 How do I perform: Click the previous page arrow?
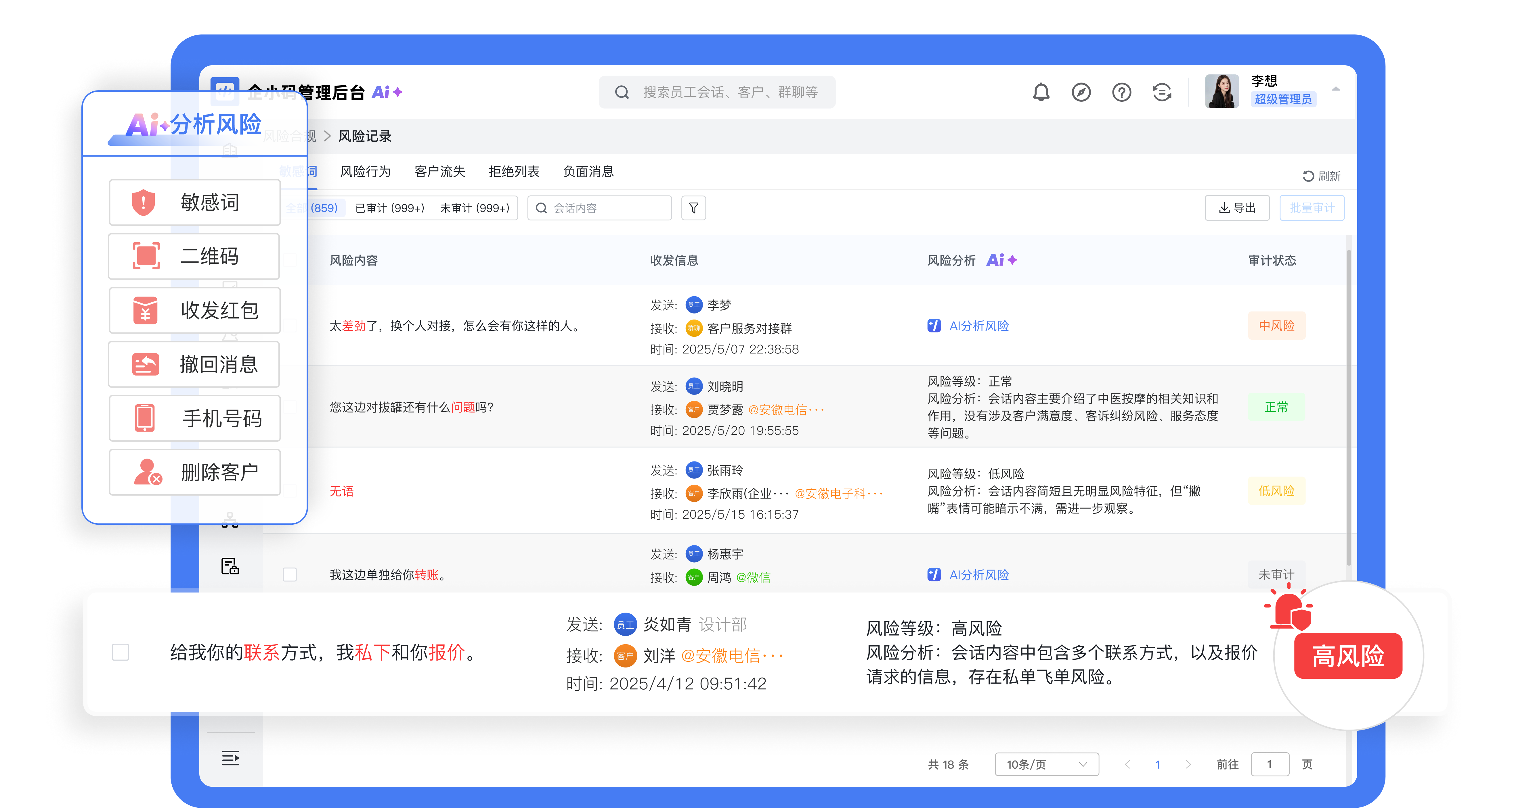(x=1127, y=765)
